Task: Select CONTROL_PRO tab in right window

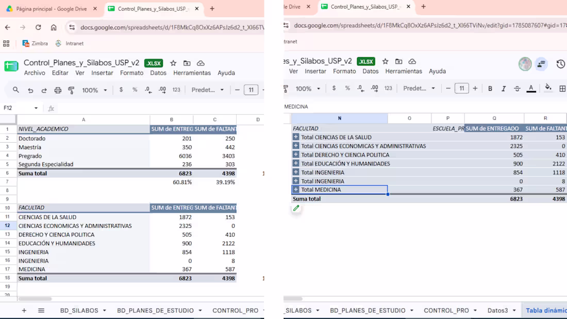Action: click(x=446, y=310)
